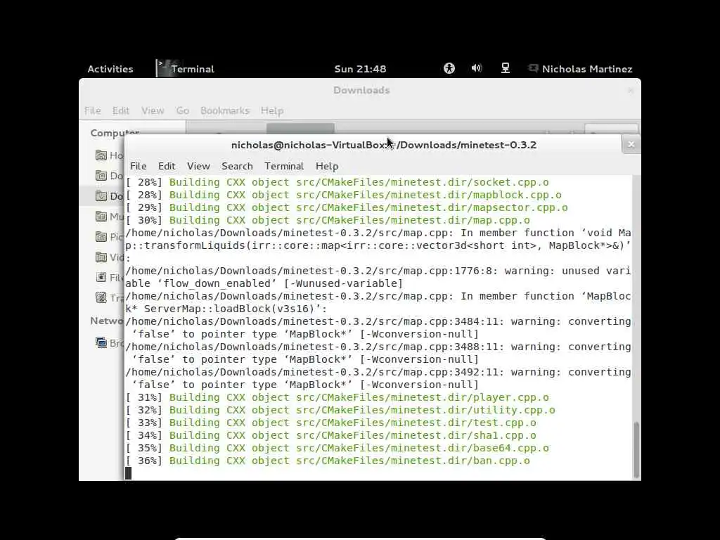Click the map.cpp:1776:8 unused variable warning

pyautogui.click(x=378, y=277)
